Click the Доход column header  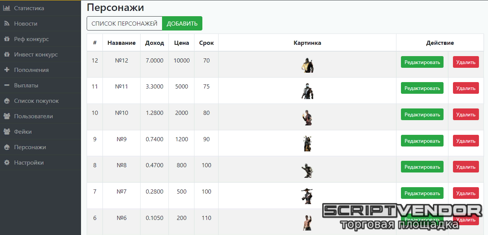click(x=155, y=43)
